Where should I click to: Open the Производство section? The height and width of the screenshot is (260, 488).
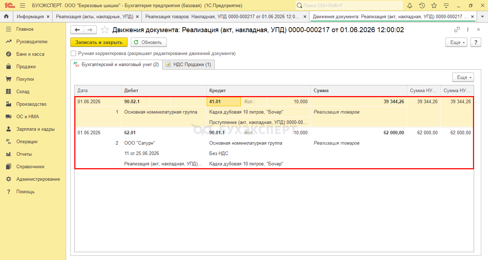point(31,104)
